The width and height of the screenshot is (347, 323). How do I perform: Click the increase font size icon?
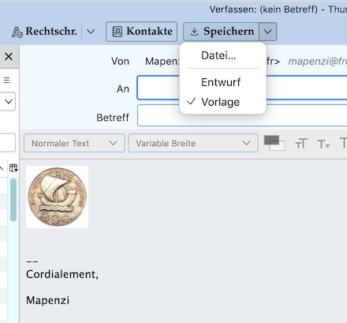tap(301, 144)
